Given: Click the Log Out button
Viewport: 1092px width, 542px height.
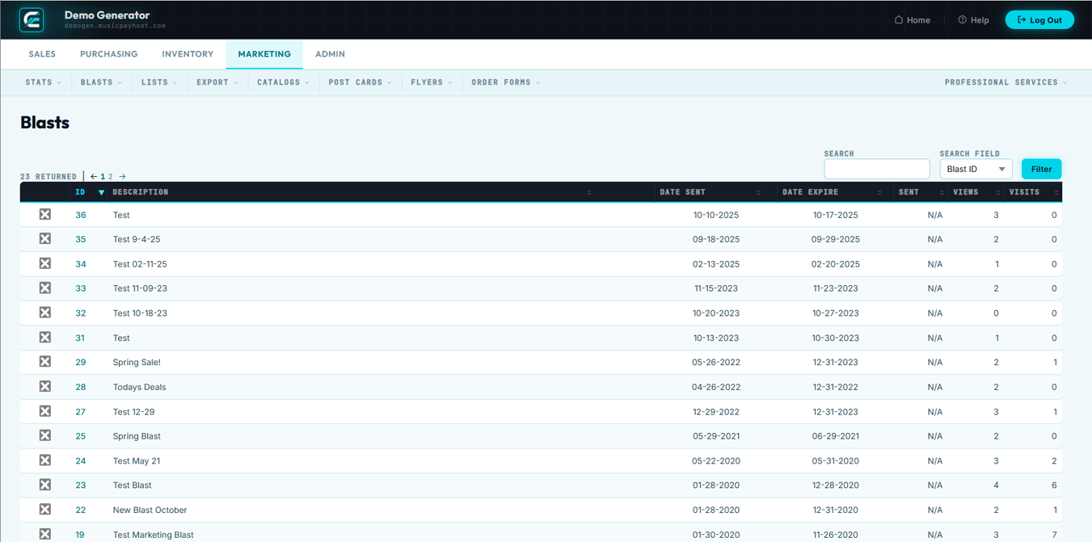Looking at the screenshot, I should pyautogui.click(x=1039, y=19).
